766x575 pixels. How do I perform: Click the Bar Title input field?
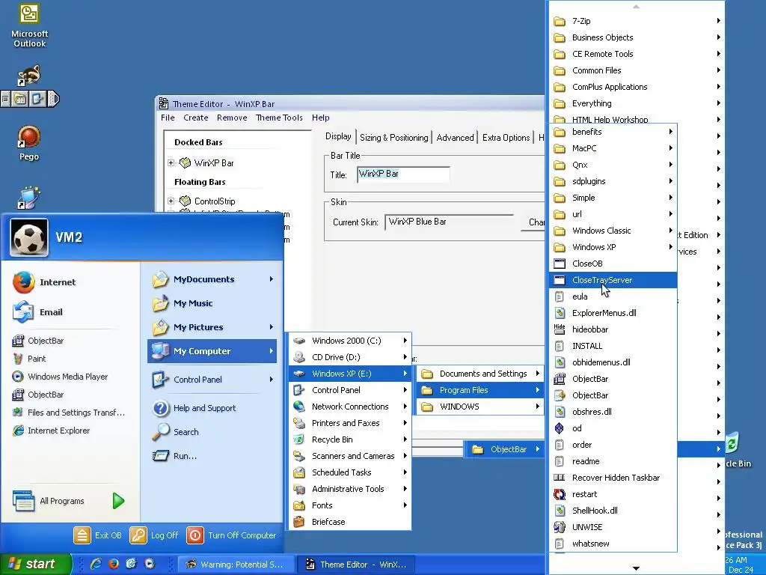coord(403,174)
